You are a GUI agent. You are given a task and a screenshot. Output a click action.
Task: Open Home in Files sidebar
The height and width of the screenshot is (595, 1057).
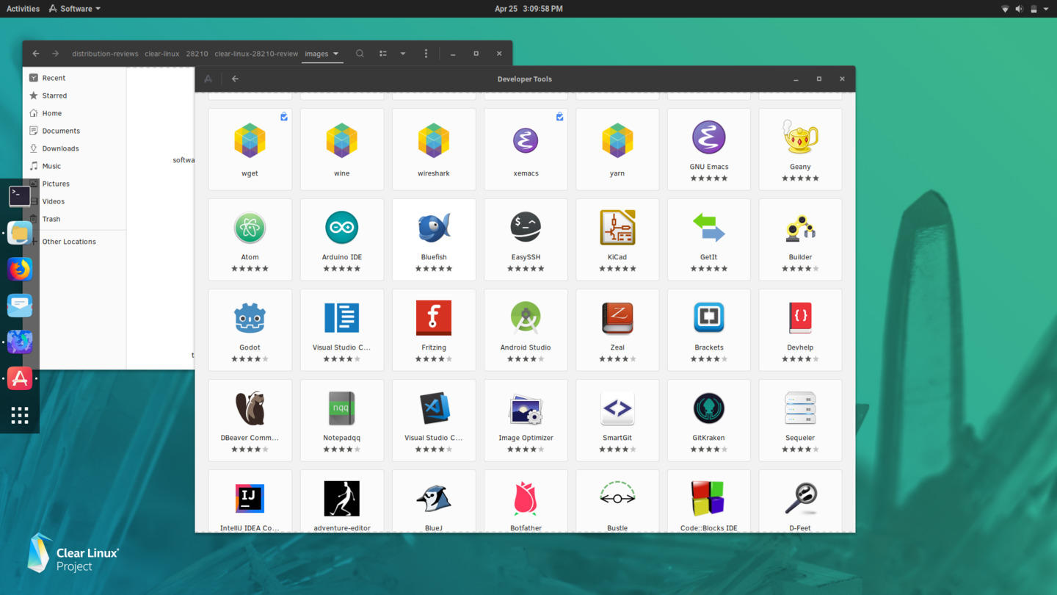(x=74, y=113)
